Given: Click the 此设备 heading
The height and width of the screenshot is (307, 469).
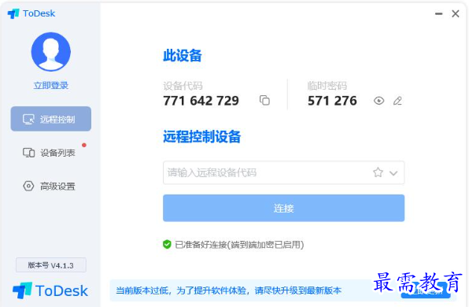Looking at the screenshot, I should tap(183, 56).
